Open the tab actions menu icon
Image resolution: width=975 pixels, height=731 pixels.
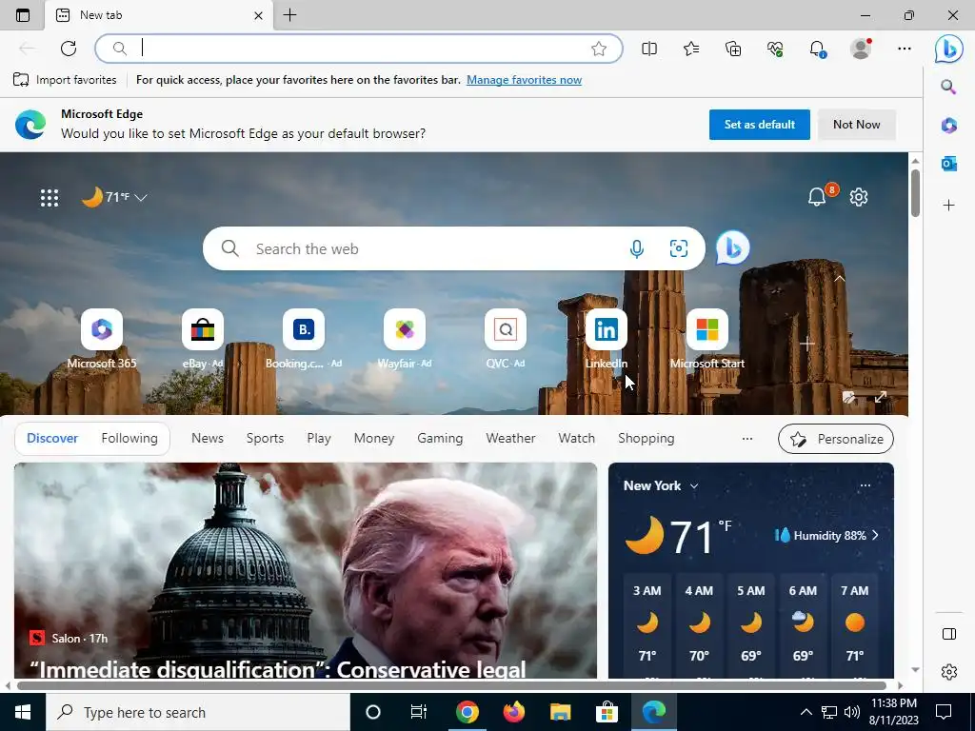point(23,15)
